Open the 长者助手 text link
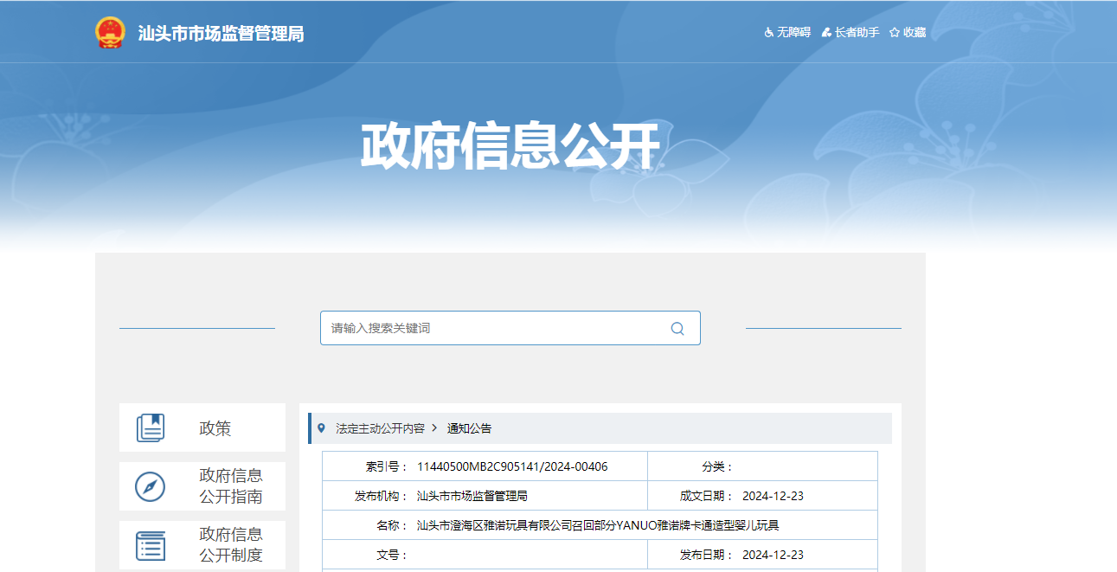The width and height of the screenshot is (1117, 572). (857, 33)
